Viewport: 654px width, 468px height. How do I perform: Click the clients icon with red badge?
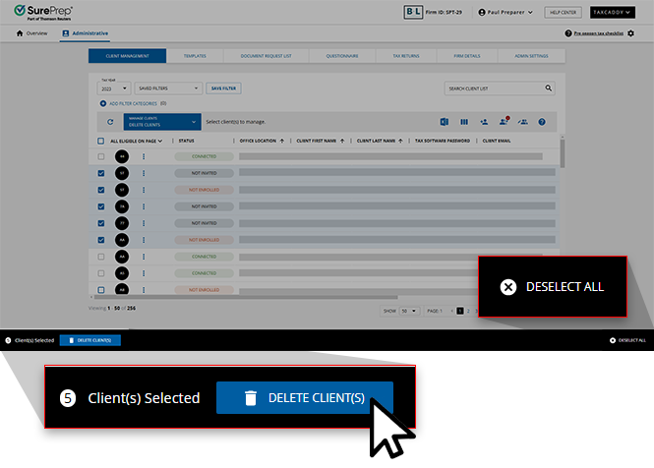coord(504,121)
